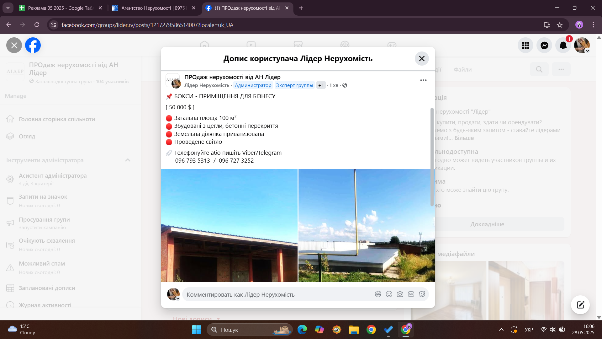Add sticker to comment

coord(422,294)
